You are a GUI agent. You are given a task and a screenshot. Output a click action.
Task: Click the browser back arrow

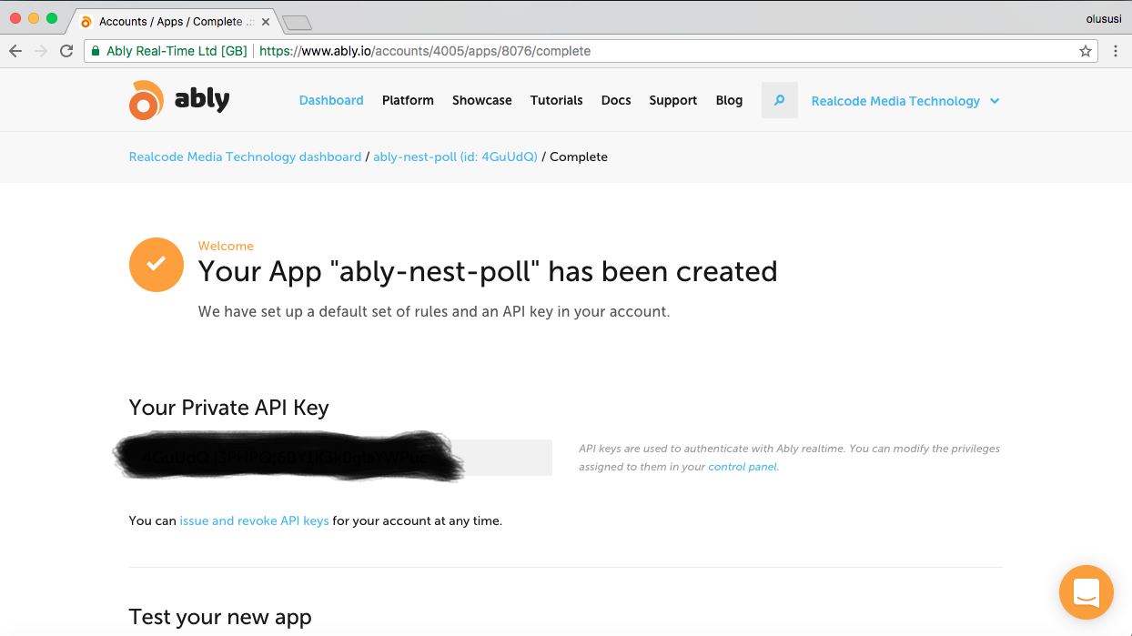(15, 51)
